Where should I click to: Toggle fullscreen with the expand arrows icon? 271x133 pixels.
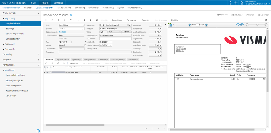(266, 20)
